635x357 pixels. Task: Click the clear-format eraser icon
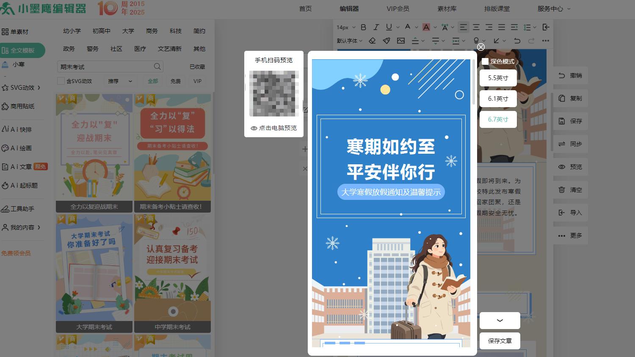373,41
